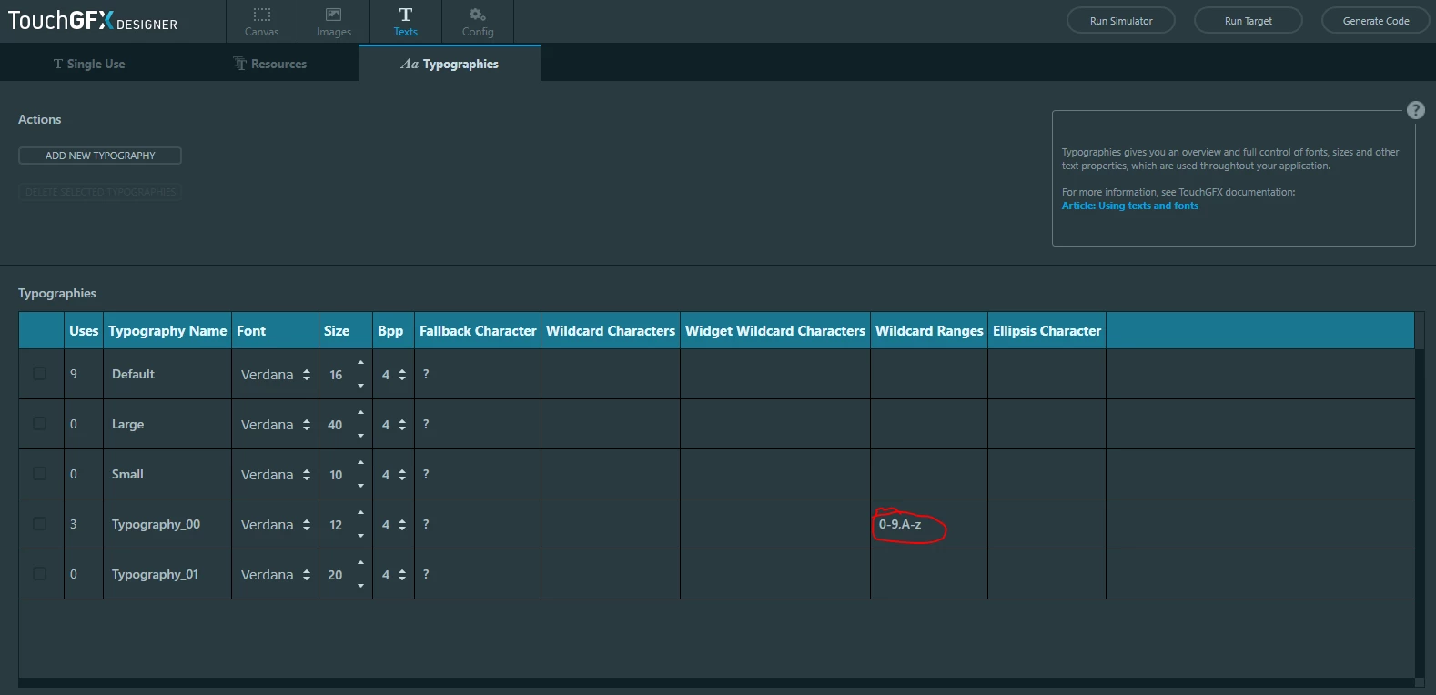Expand Font dropdown for Typography_01
Screen dimensions: 1436x695
275,575
